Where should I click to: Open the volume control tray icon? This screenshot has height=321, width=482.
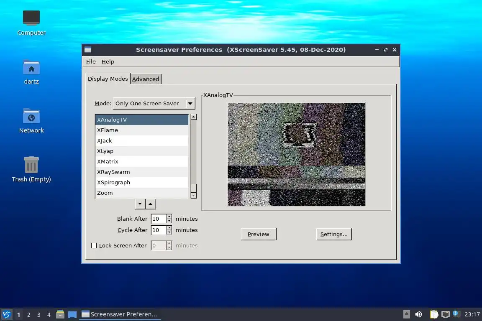418,314
